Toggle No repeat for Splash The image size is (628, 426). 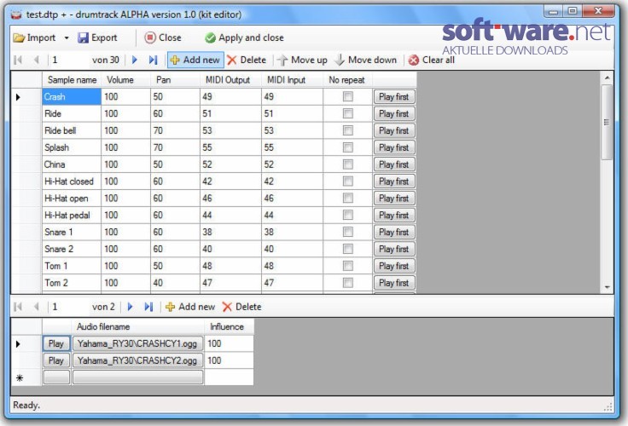tap(348, 147)
